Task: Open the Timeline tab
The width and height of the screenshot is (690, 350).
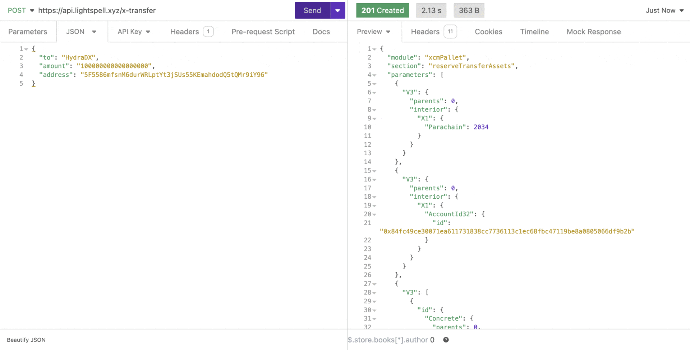Action: point(534,32)
